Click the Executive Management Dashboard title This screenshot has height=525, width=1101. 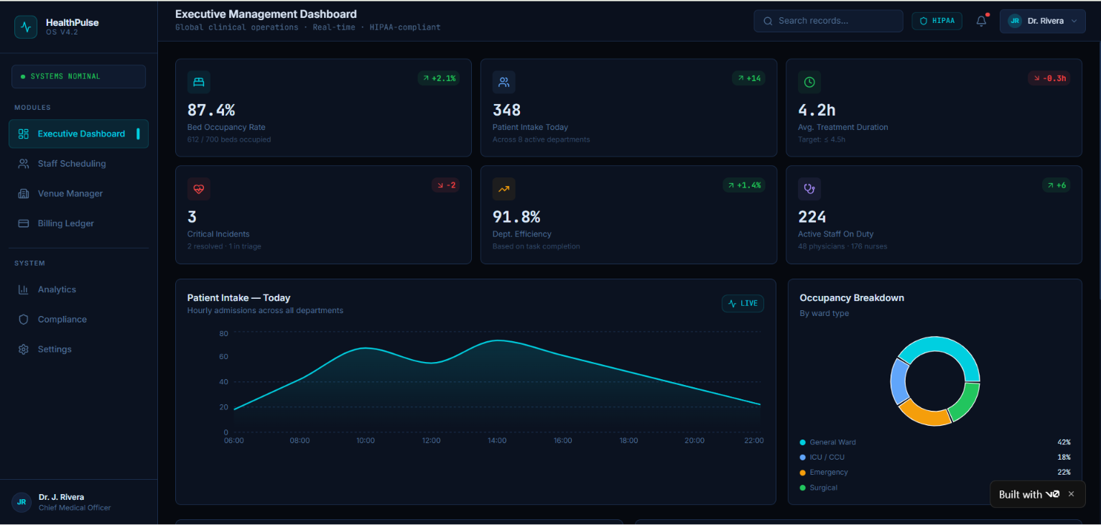266,14
